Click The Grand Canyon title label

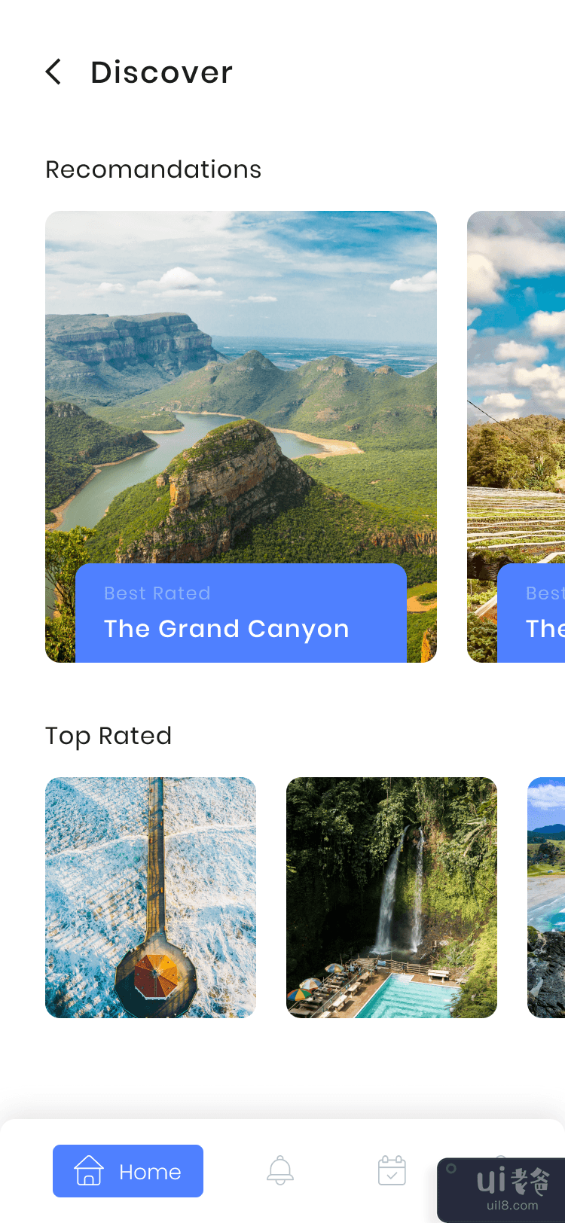coord(227,629)
